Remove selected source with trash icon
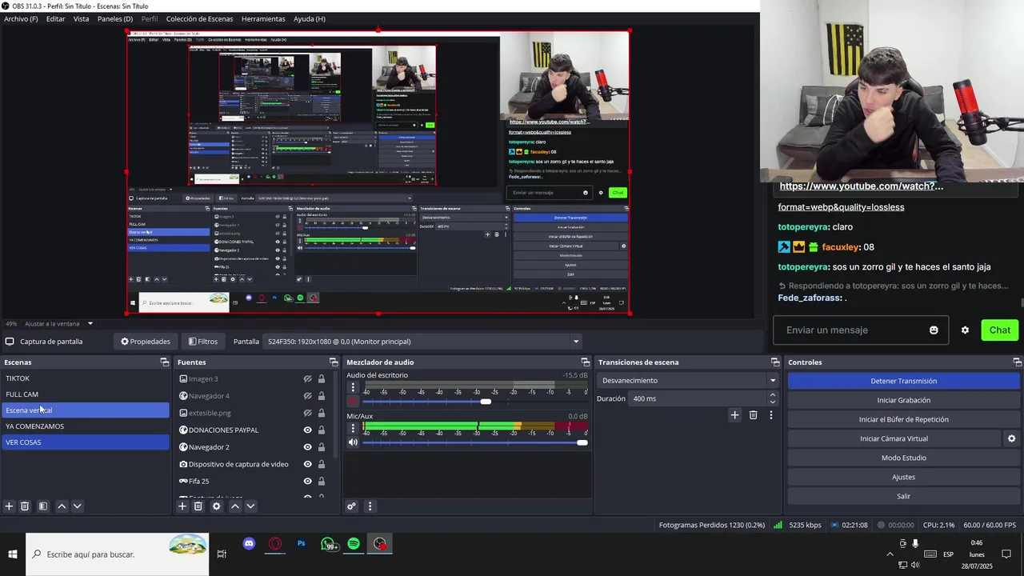This screenshot has width=1024, height=576. pyautogui.click(x=198, y=506)
